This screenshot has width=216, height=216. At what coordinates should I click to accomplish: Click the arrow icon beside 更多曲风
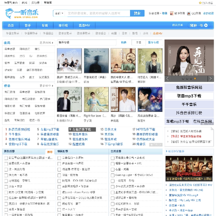pyautogui.click(x=52, y=43)
